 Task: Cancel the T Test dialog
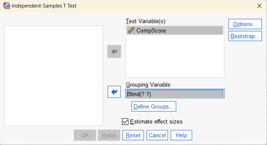(157, 135)
